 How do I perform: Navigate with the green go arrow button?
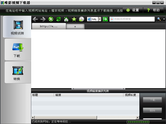pyautogui.click(x=105, y=19)
